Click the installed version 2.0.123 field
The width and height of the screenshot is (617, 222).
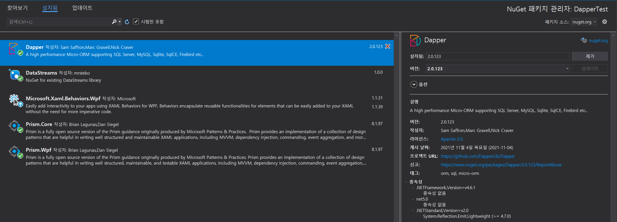498,56
